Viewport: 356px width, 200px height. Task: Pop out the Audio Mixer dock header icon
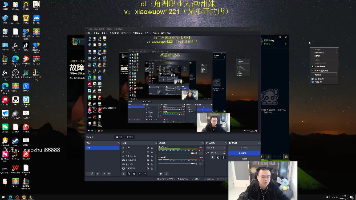pyautogui.click(x=202, y=143)
